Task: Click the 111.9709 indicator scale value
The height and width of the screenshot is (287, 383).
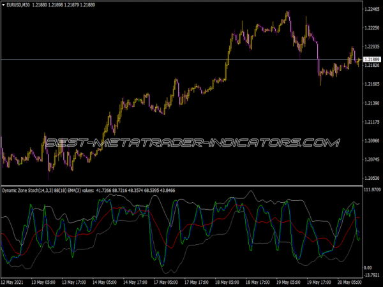Action: [372, 190]
